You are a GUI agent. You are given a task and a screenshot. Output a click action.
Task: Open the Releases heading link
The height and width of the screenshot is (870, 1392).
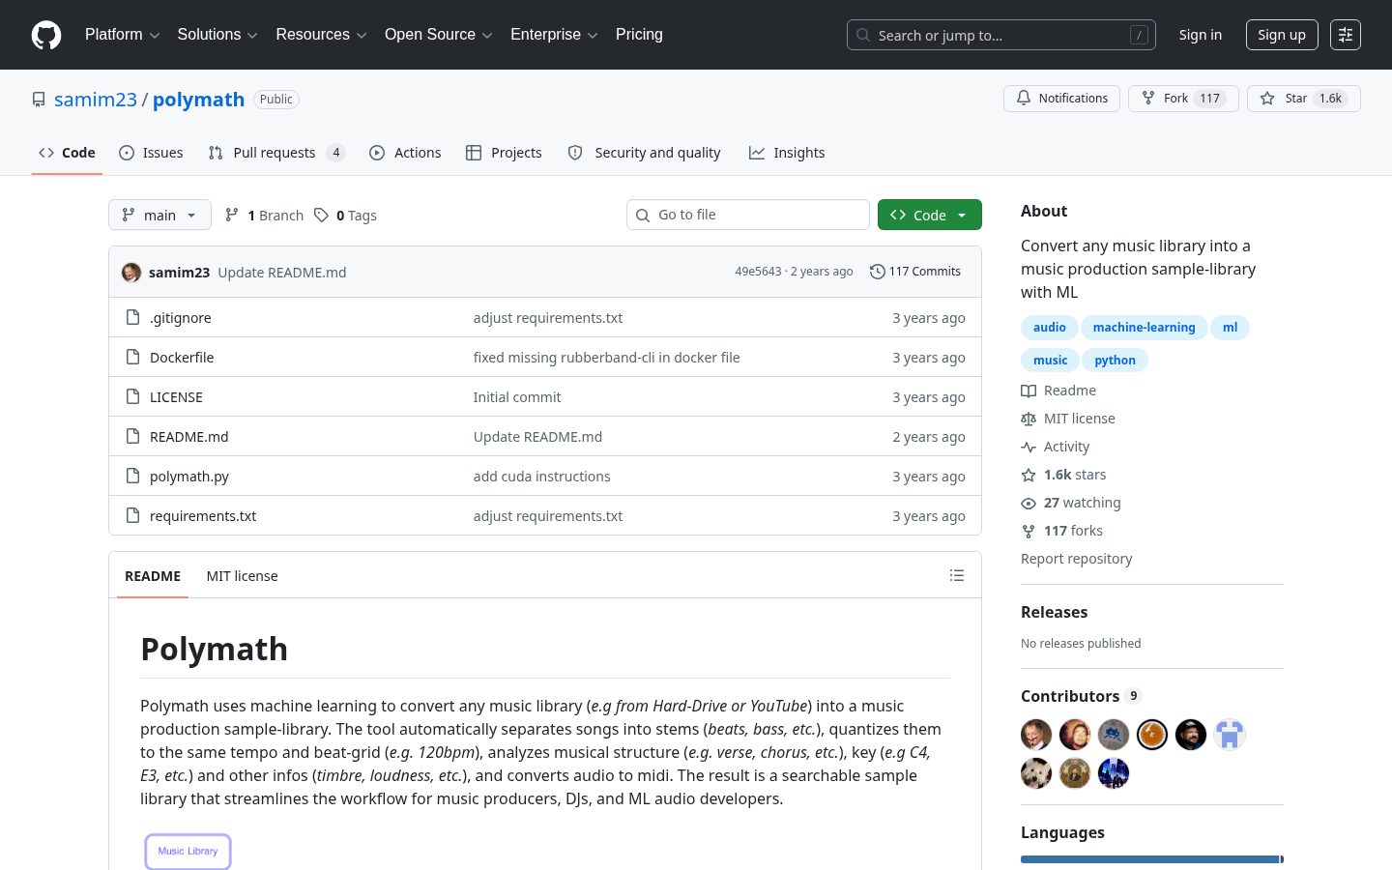click(x=1054, y=612)
